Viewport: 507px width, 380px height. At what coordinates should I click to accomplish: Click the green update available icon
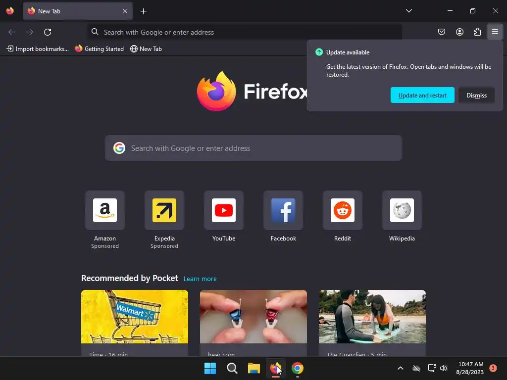[319, 52]
